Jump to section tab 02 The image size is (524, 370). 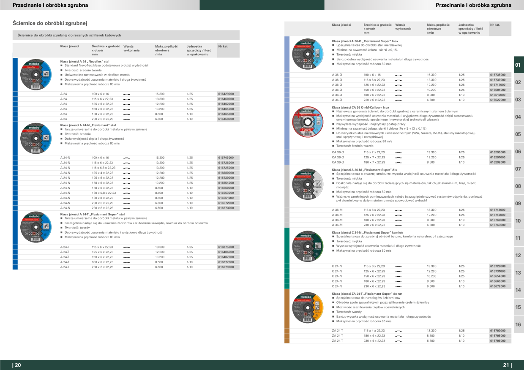(x=519, y=82)
